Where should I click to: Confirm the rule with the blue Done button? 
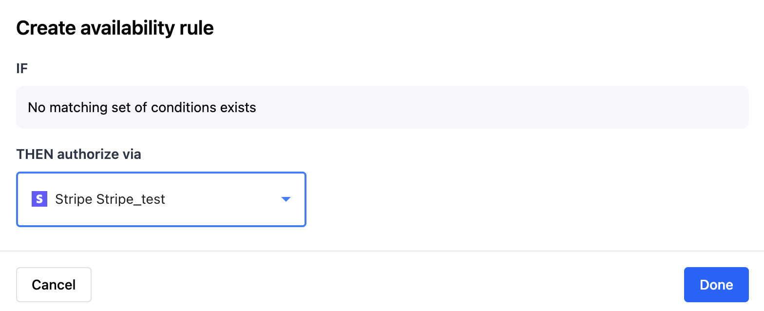coord(716,285)
